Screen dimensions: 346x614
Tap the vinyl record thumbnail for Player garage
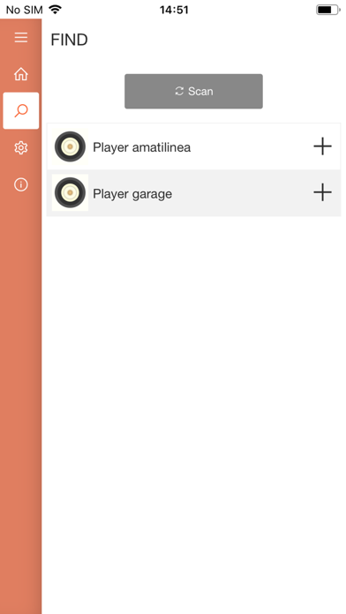click(x=70, y=192)
